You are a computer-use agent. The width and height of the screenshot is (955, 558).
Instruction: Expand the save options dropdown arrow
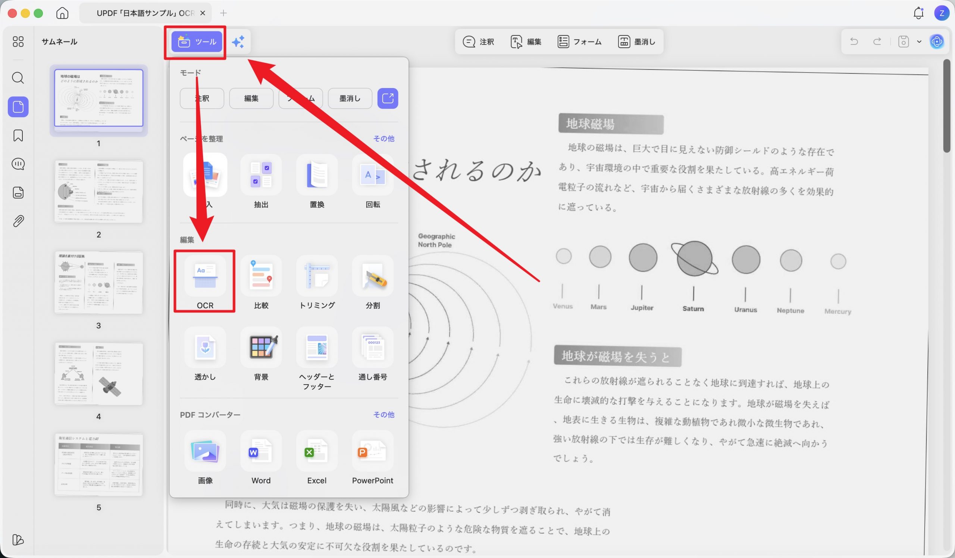pyautogui.click(x=919, y=42)
